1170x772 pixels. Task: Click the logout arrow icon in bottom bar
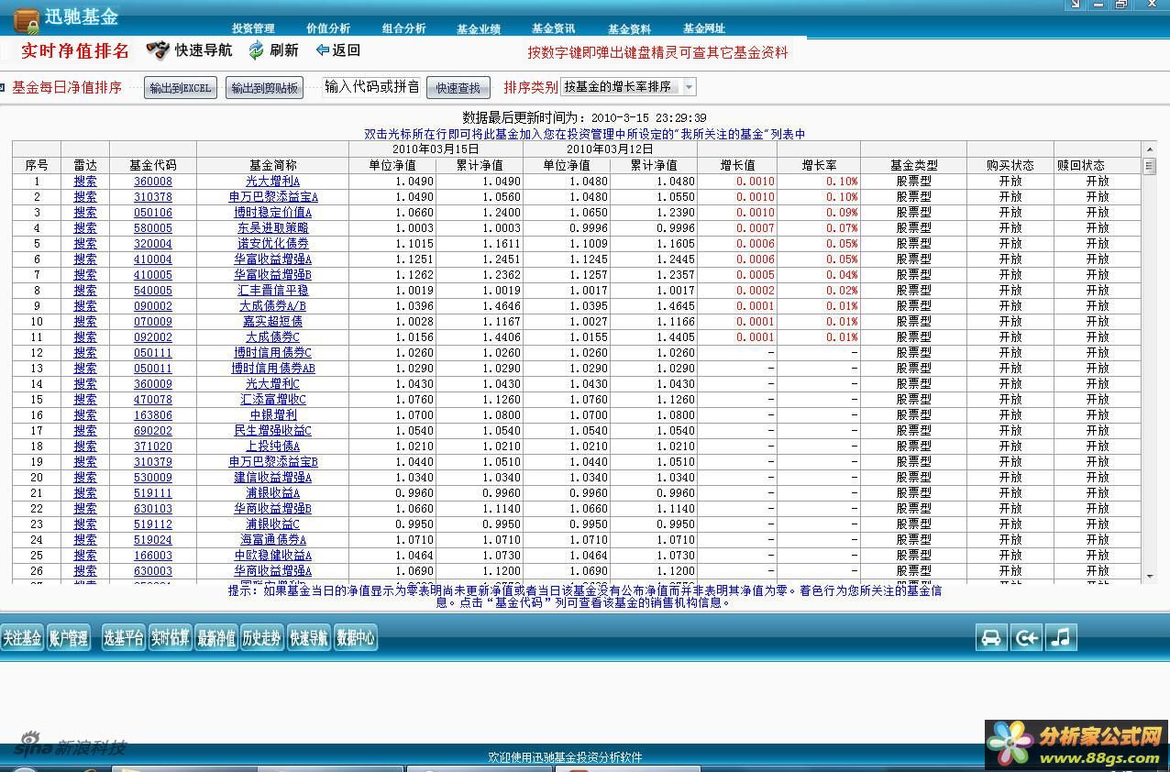tap(1026, 637)
